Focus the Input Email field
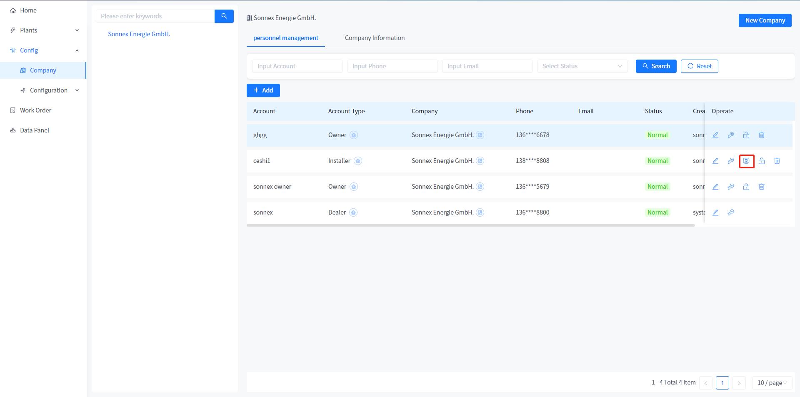Screen dimensions: 800x397 point(487,66)
